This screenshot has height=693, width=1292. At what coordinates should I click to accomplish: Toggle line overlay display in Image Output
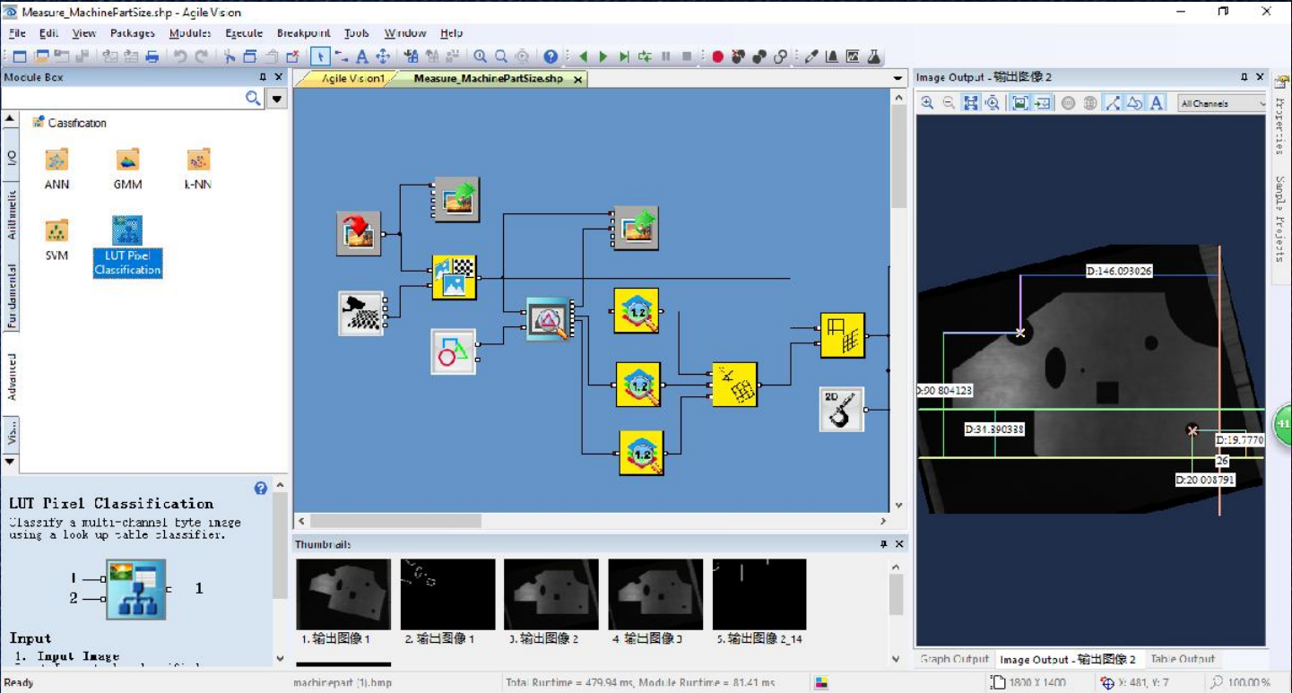(1113, 103)
